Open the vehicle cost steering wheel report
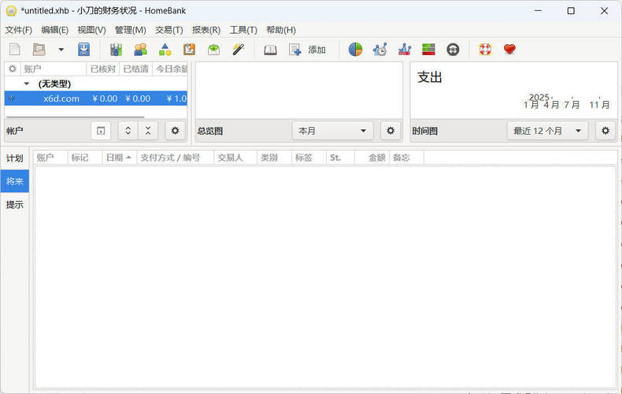622x394 pixels. pos(453,50)
